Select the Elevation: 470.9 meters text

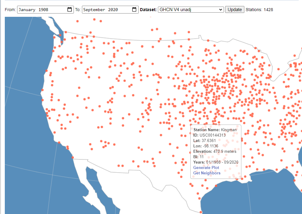(x=215, y=151)
